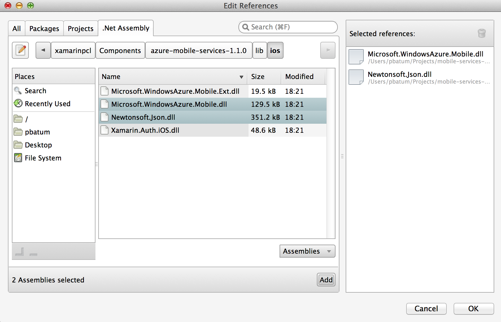This screenshot has width=501, height=322.
Task: Click icon of selected reference Microsoft.WindowsAzure.Mobile.dll
Action: pyautogui.click(x=356, y=57)
